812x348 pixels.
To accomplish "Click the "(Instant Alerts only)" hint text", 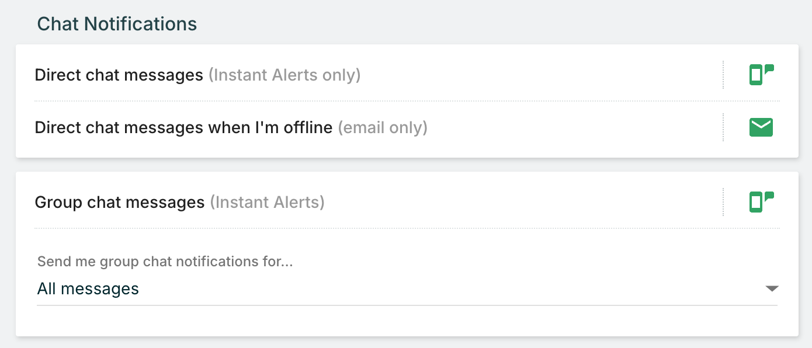I will pos(284,75).
